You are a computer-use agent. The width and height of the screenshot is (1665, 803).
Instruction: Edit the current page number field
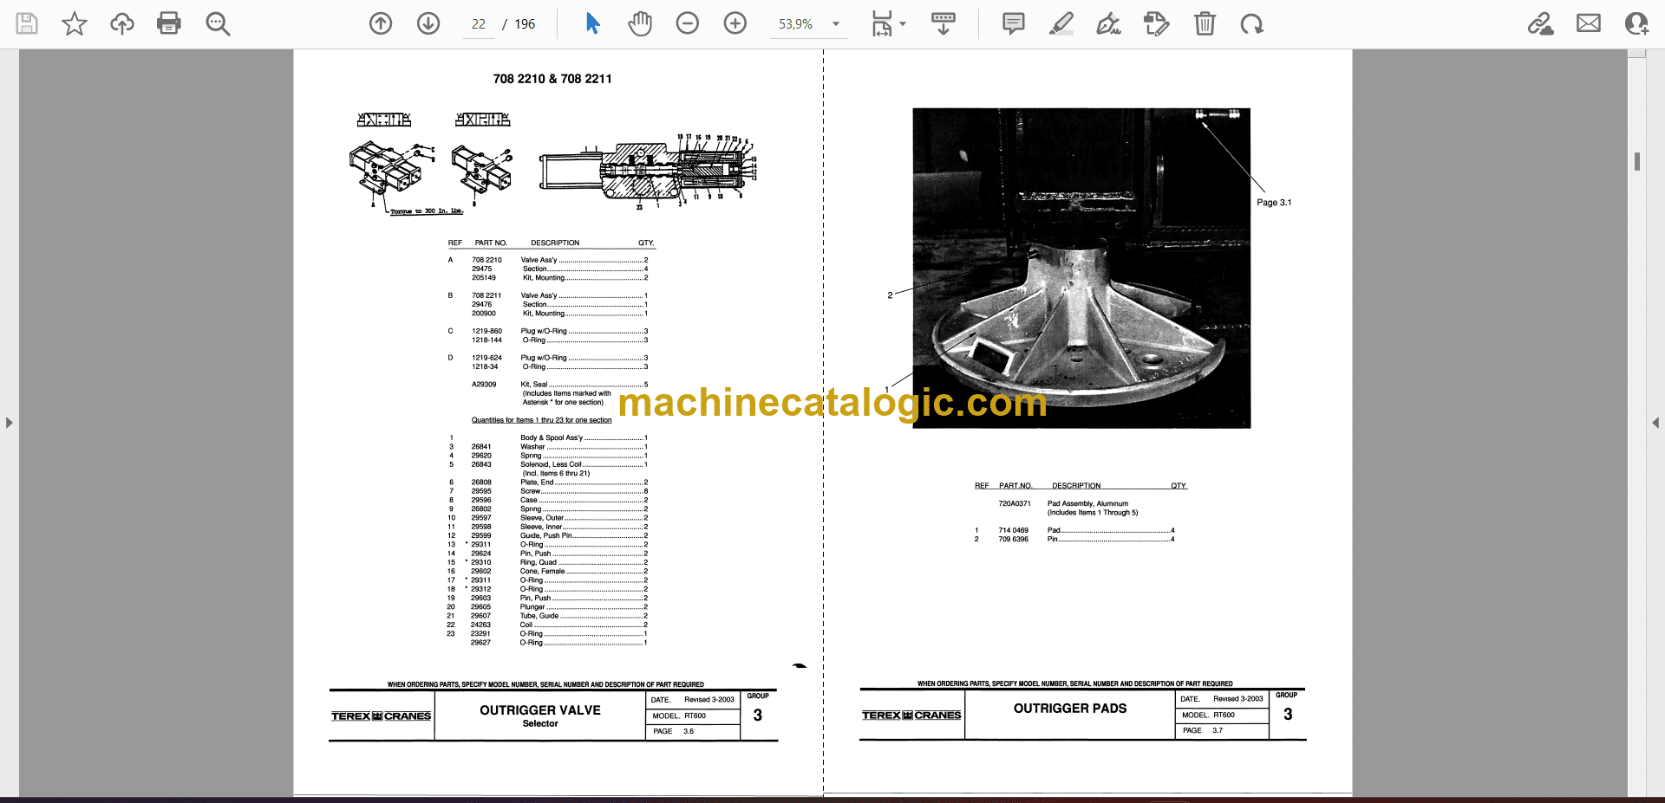pos(479,24)
